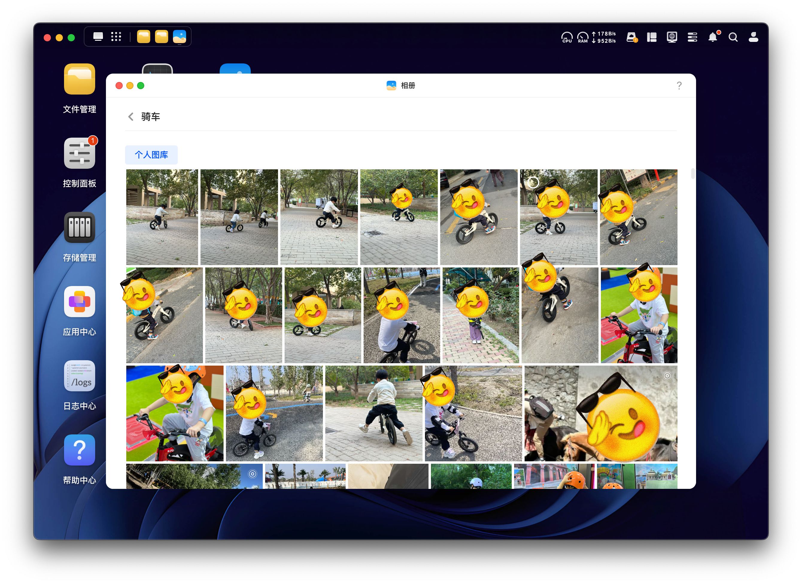Image resolution: width=802 pixels, height=584 pixels.
Task: Open the user account menu icon
Action: coord(753,37)
